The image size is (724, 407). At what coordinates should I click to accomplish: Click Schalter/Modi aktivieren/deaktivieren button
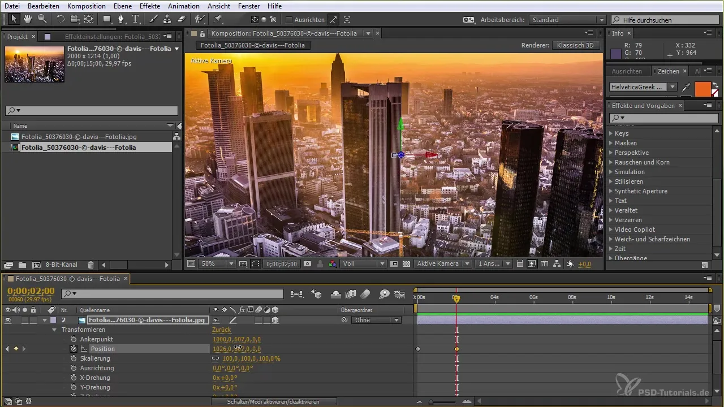click(274, 401)
